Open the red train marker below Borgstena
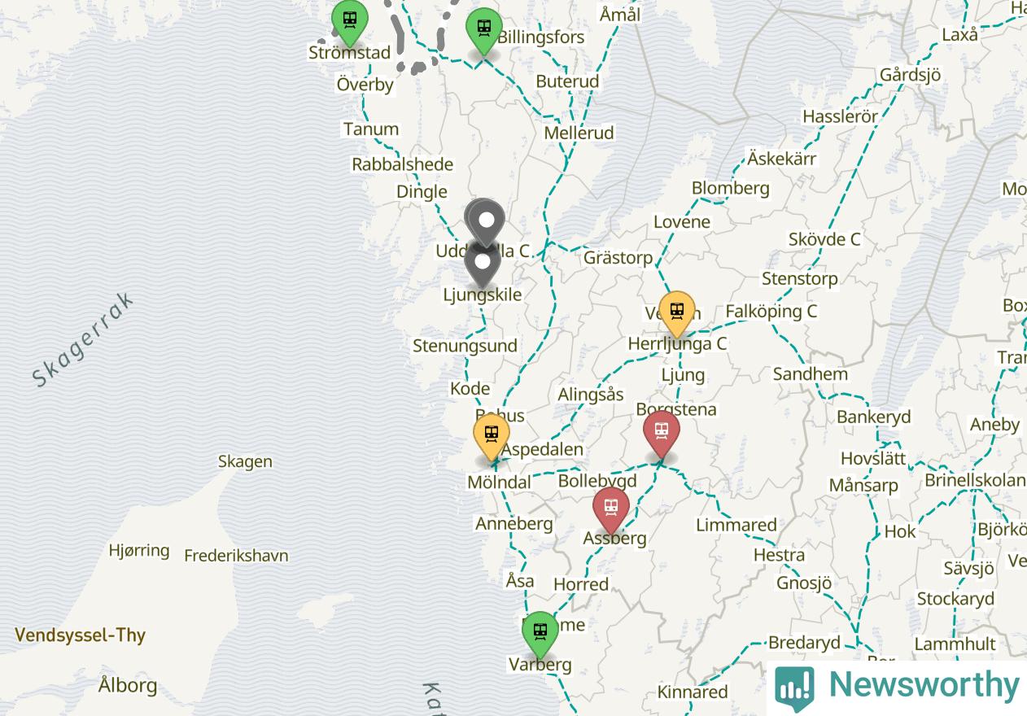Viewport: 1027px width, 716px height. 662,434
